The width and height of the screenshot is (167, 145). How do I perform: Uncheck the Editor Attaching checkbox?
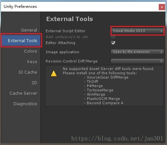pos(113,43)
